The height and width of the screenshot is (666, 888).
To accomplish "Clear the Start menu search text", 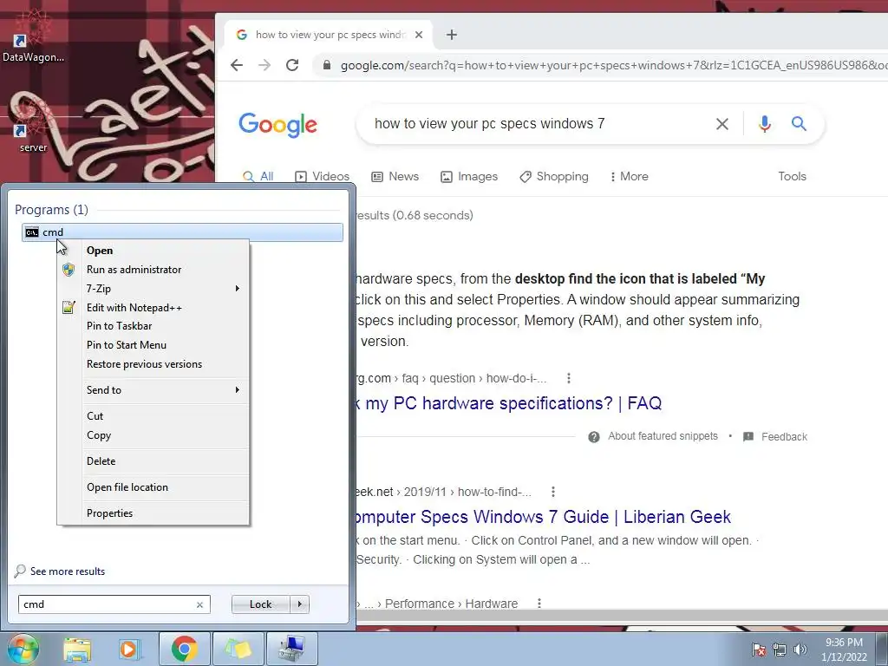I will coord(199,604).
